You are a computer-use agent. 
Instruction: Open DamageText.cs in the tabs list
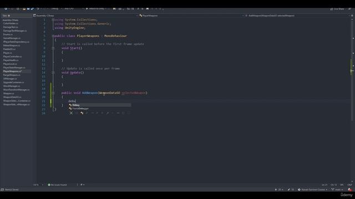coord(11,27)
